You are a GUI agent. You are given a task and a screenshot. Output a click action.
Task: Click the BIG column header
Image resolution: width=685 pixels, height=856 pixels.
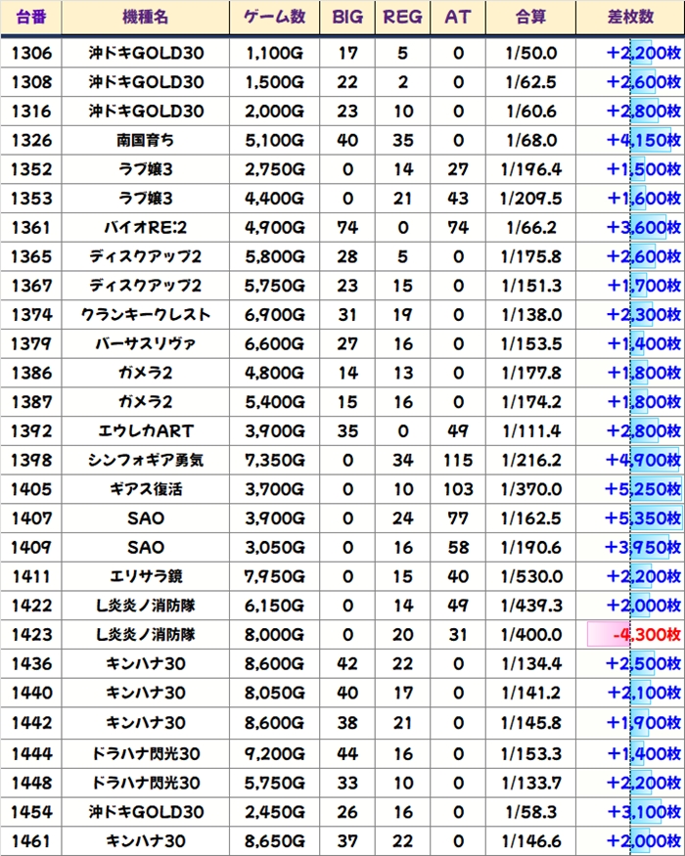click(x=347, y=18)
